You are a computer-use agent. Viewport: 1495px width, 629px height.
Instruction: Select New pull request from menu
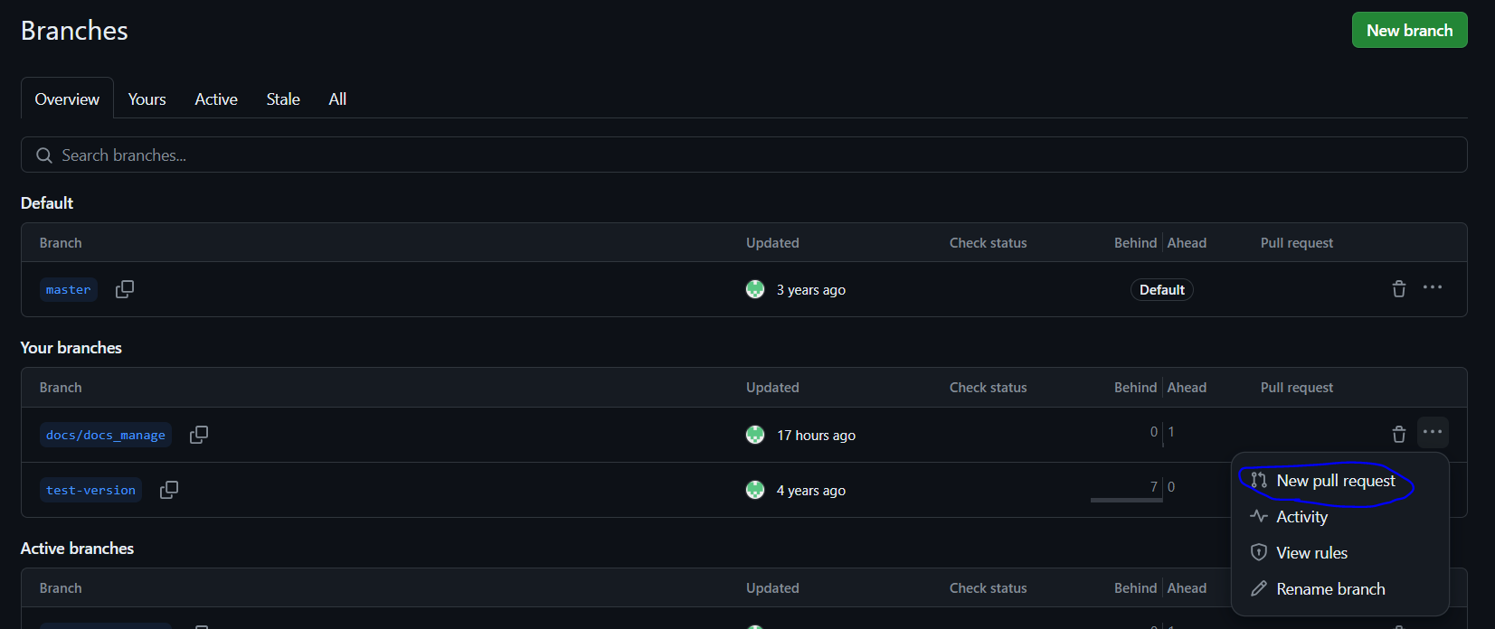pos(1335,481)
